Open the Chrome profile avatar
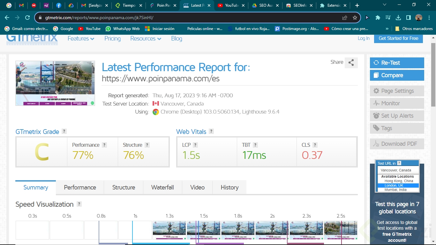Screen dimensions: 436x245 pos(419,18)
